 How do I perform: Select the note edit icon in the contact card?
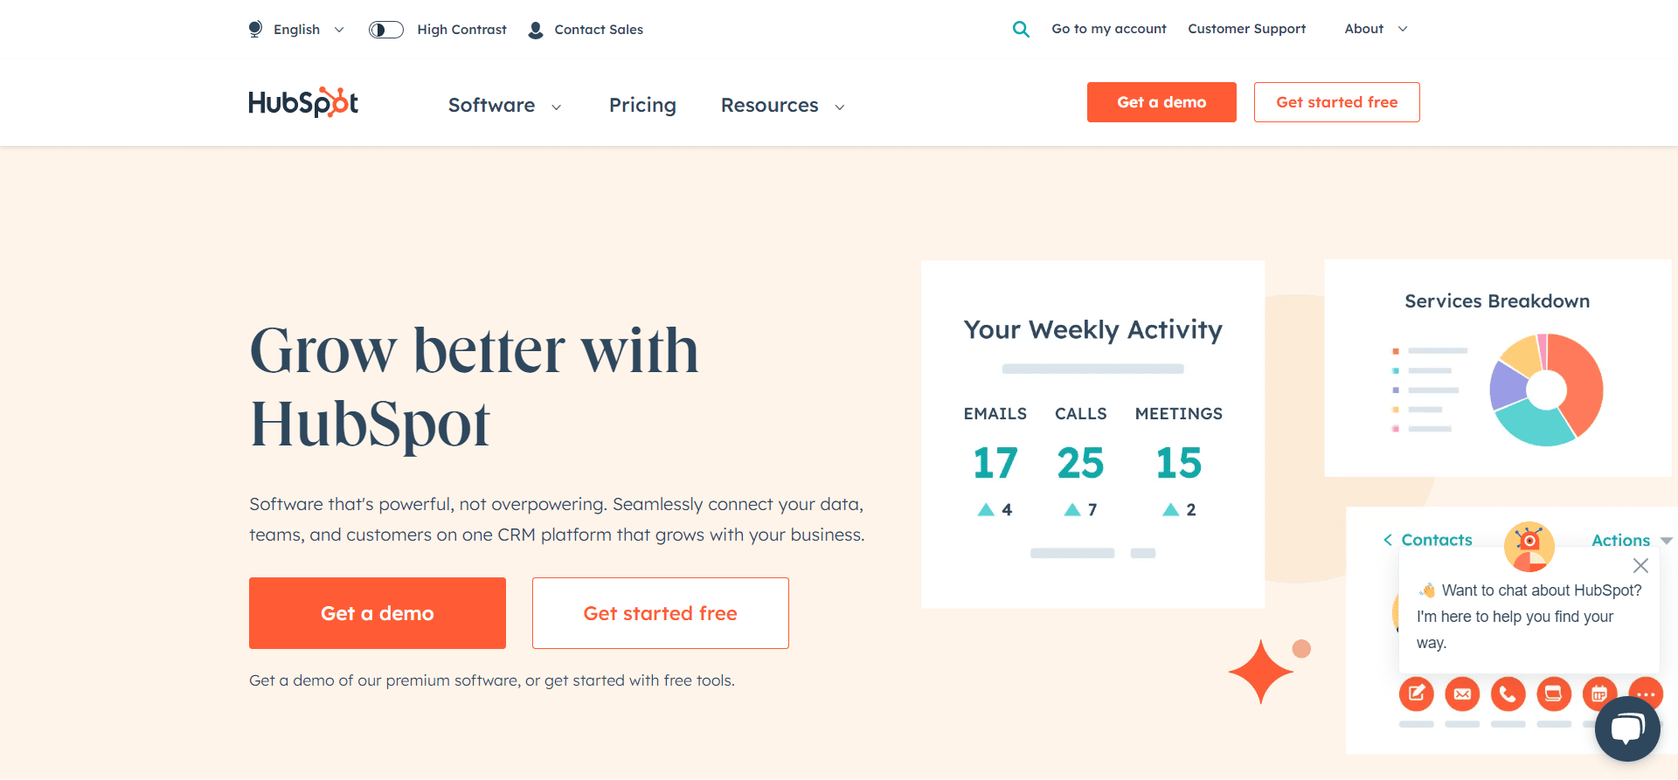(x=1417, y=694)
